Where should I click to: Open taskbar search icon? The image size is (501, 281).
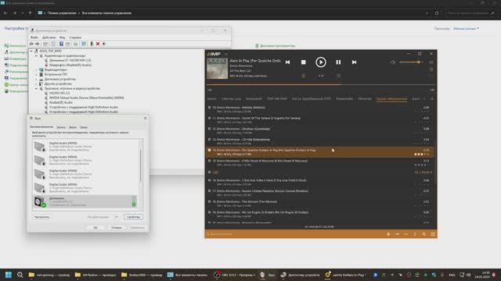coord(20,275)
